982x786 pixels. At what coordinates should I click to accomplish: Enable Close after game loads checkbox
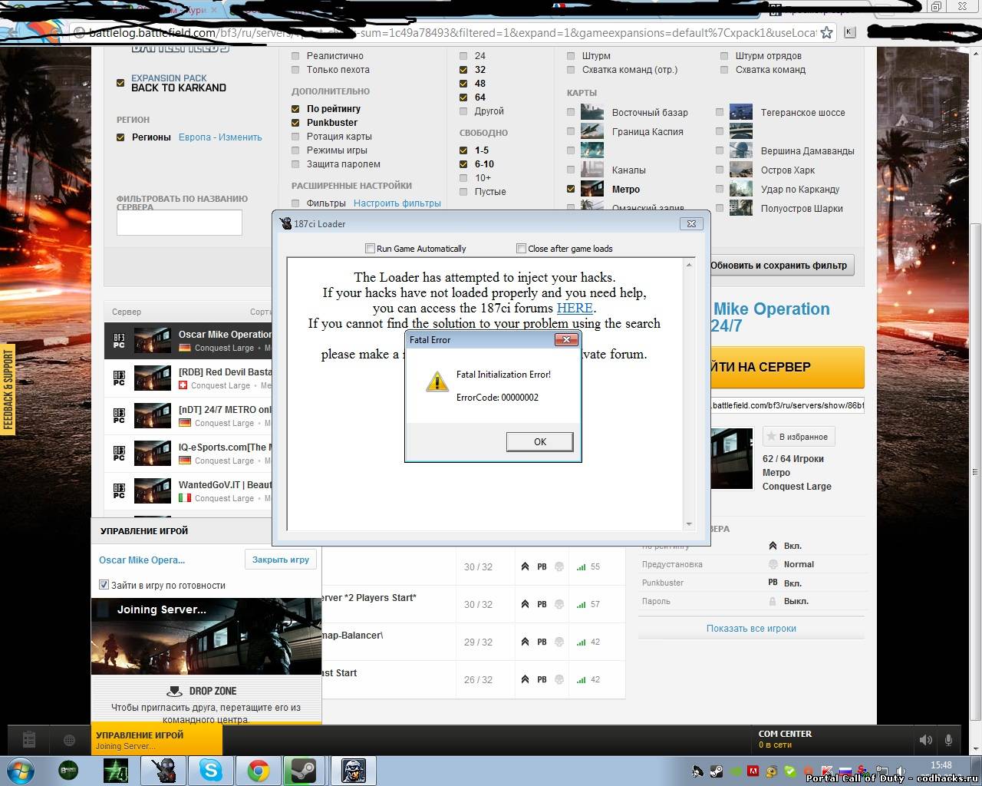tap(521, 248)
